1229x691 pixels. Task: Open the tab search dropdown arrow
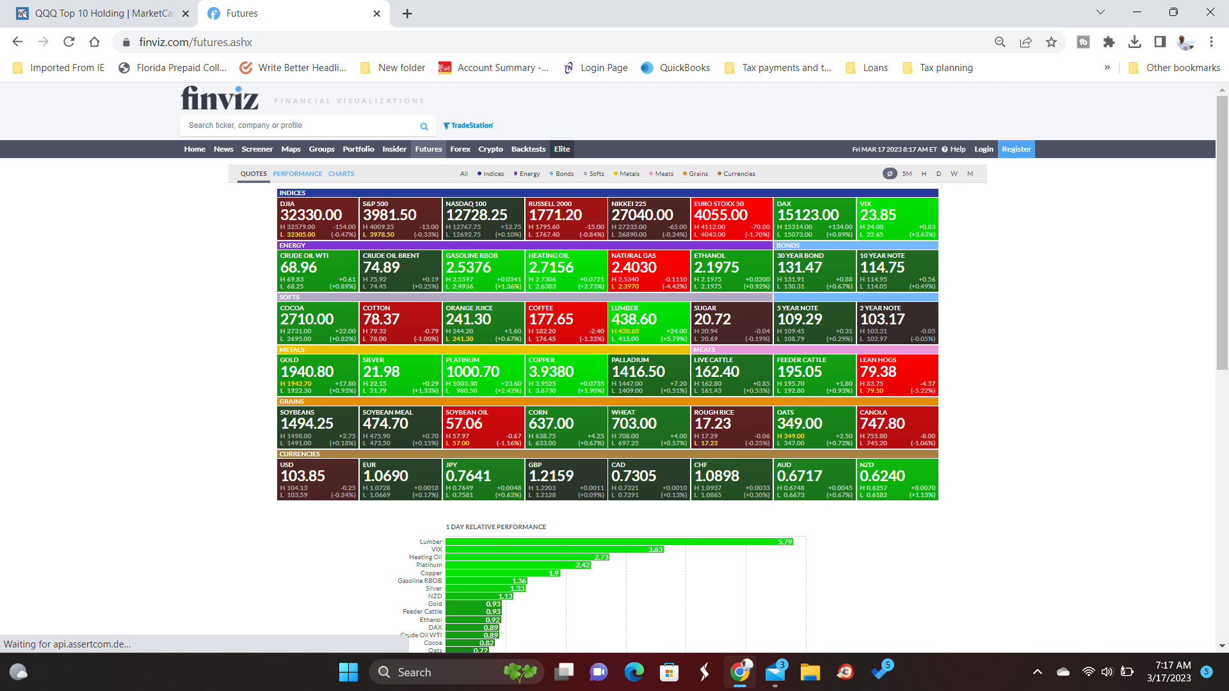1100,12
